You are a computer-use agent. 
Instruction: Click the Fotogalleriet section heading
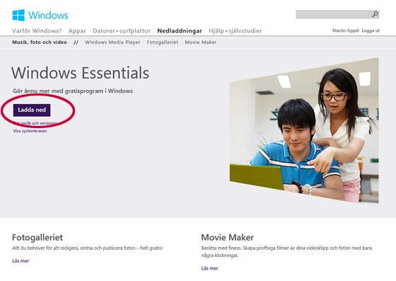(x=37, y=237)
